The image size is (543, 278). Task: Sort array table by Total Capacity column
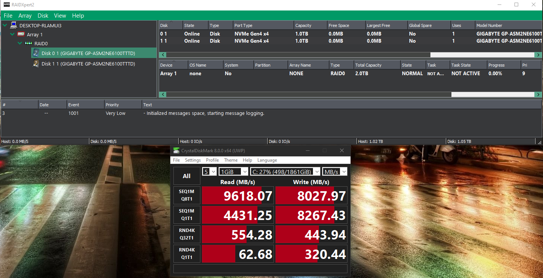[x=377, y=65]
